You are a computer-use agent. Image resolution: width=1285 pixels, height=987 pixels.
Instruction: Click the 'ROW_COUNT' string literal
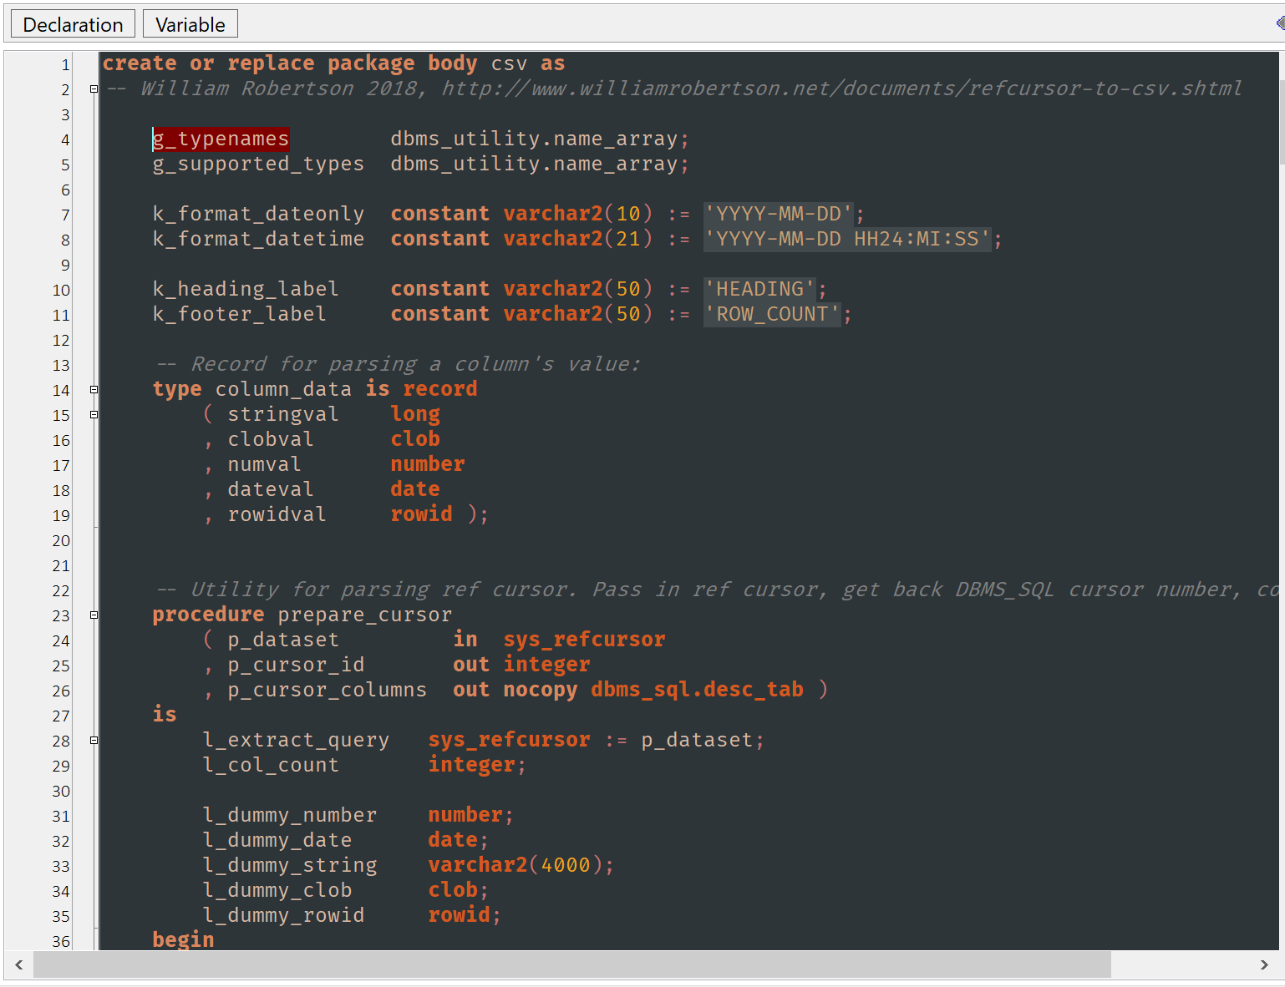772,314
